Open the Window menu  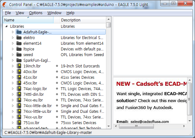(x=54, y=13)
